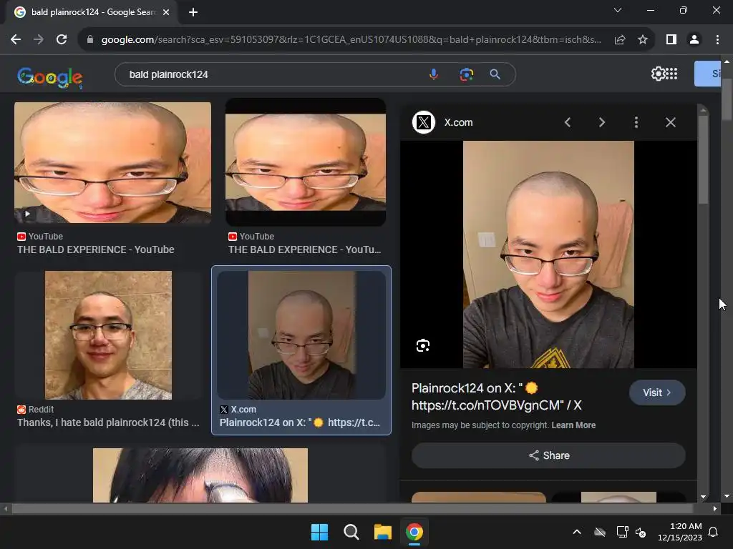Open the Google apps grid
Screen dimensions: 733x549
tap(671, 74)
